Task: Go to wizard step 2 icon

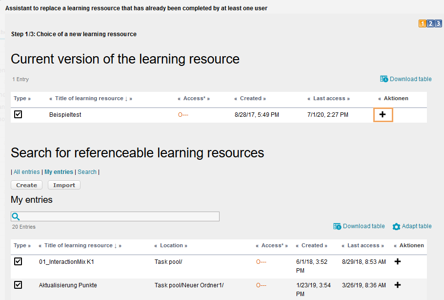Action: pyautogui.click(x=430, y=23)
